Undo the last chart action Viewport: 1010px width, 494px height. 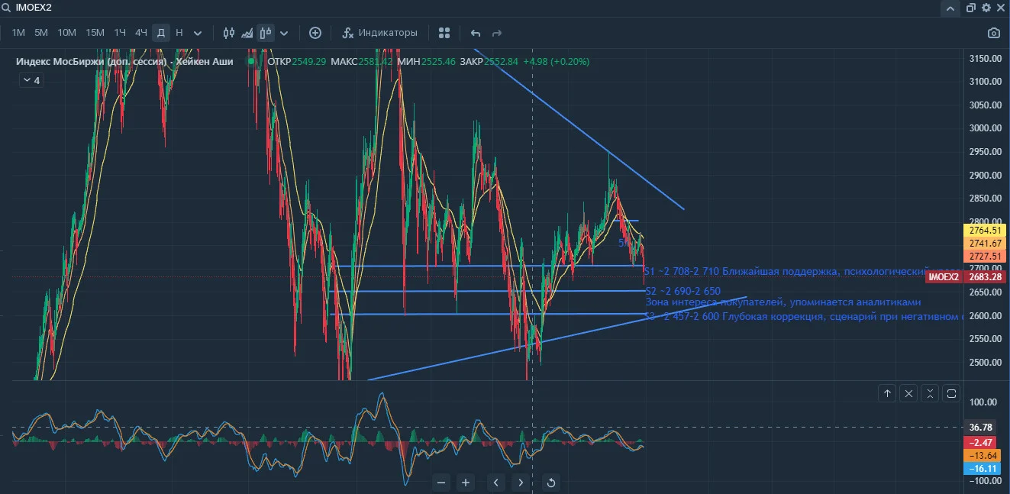(x=476, y=33)
